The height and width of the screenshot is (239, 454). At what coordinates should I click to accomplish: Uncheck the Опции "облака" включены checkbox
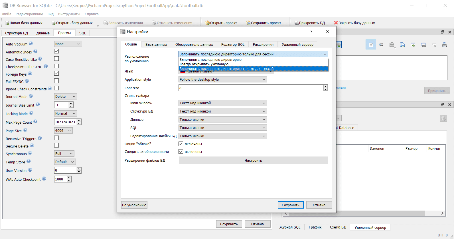coord(181,144)
